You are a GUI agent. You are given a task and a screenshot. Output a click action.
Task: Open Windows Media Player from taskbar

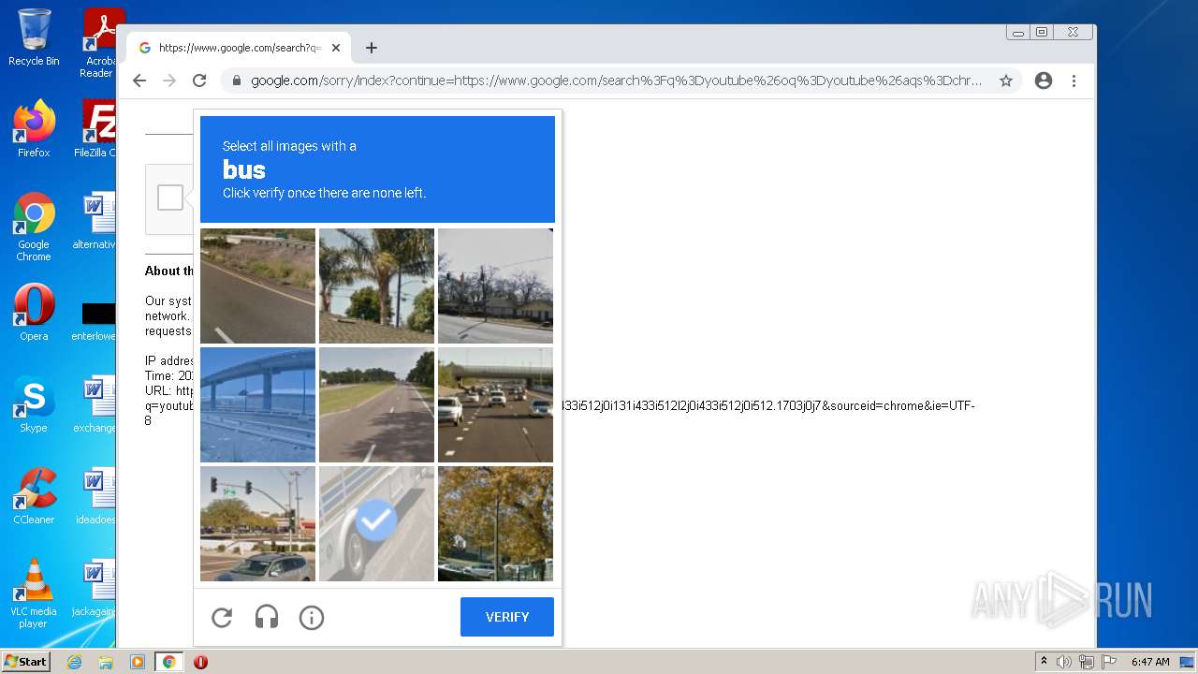[x=138, y=662]
